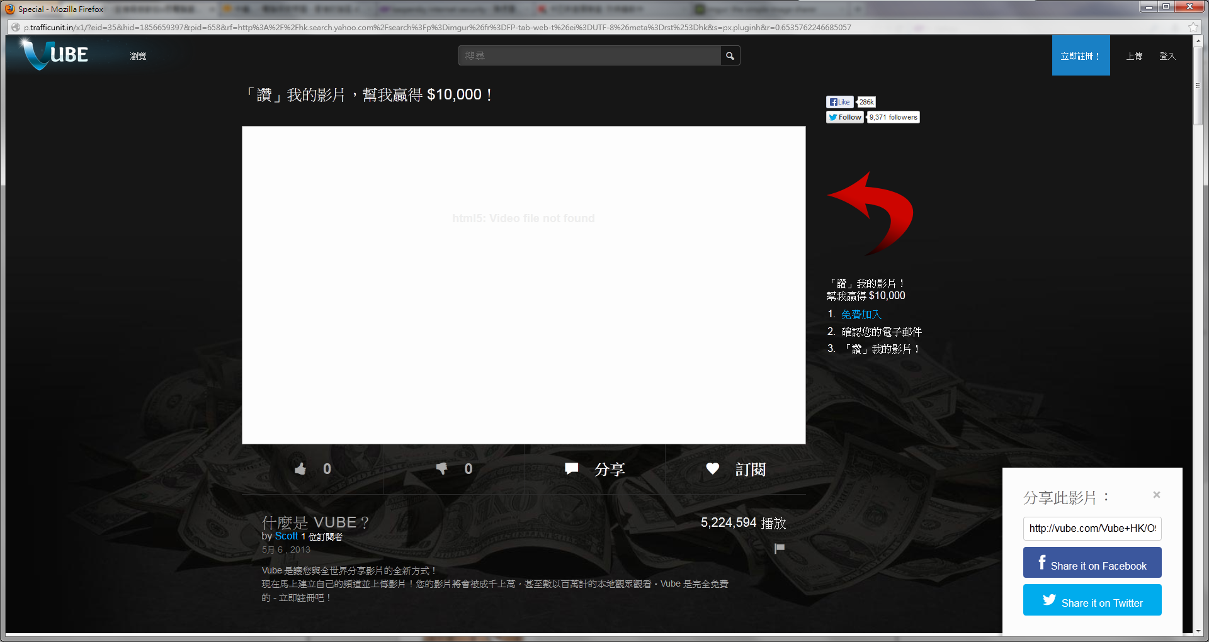Click the Firefox site identity globe icon
The image size is (1209, 642).
[x=16, y=28]
